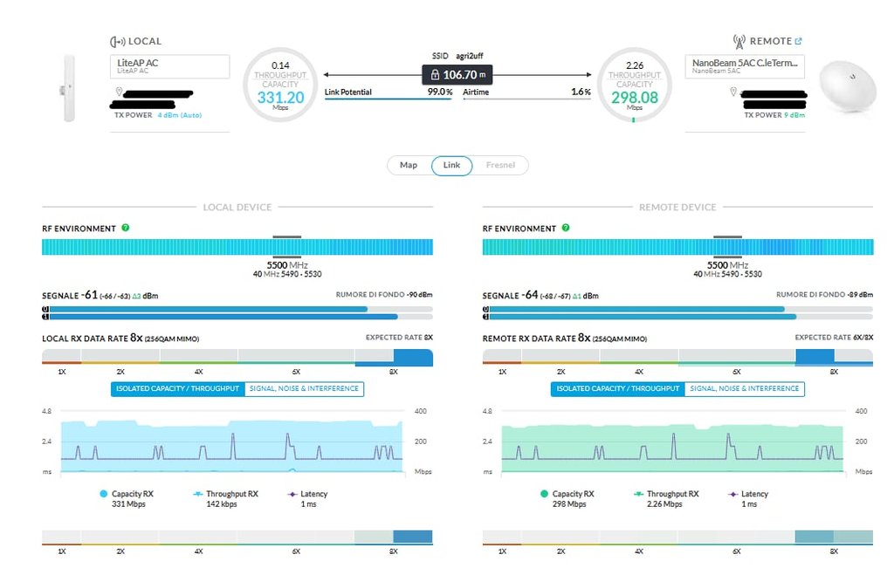Show local Isolated Capacity / Throughput chart
The height and width of the screenshot is (568, 894).
178,388
